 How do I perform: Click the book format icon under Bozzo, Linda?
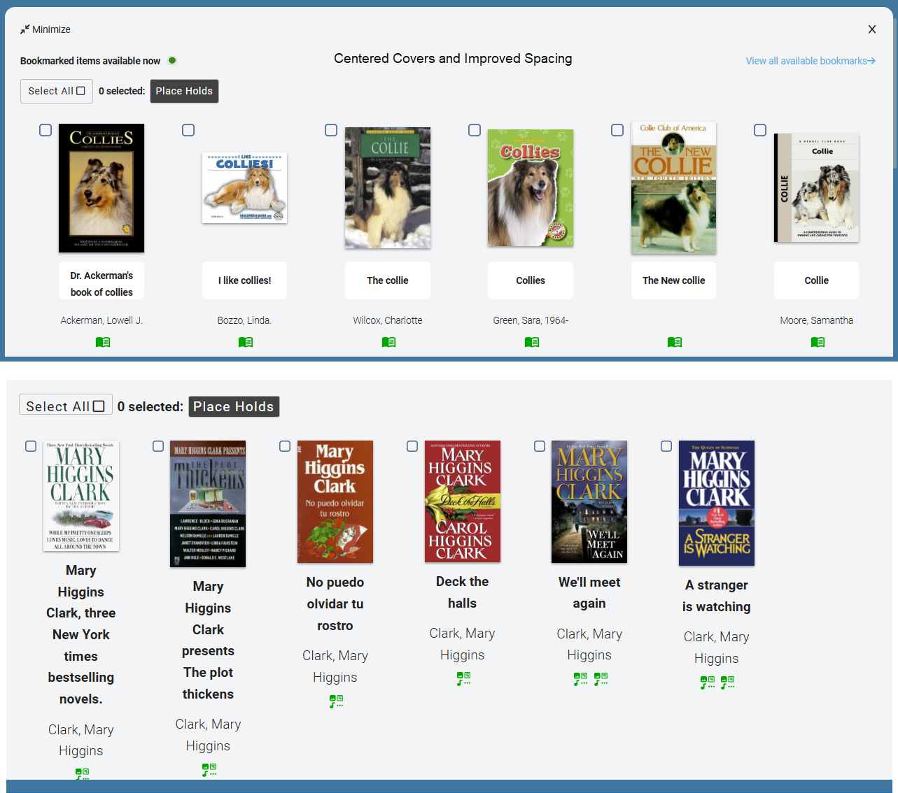246,342
